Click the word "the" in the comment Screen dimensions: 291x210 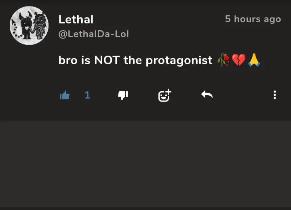tap(133, 61)
